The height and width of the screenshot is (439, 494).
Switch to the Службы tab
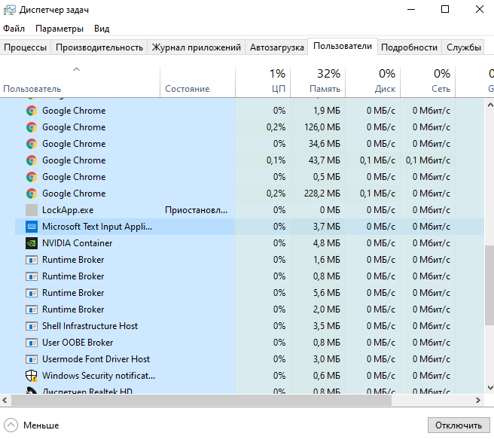click(463, 47)
